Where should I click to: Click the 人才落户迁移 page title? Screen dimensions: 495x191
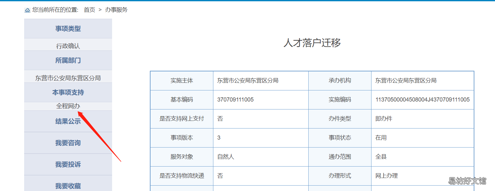[x=312, y=43]
